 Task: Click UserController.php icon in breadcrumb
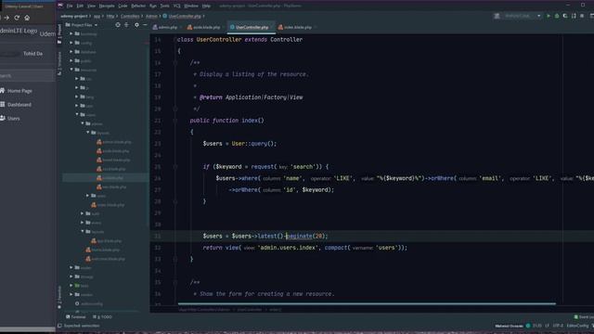coord(165,16)
